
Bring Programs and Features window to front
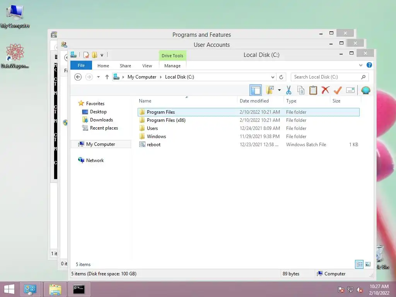(x=201, y=34)
